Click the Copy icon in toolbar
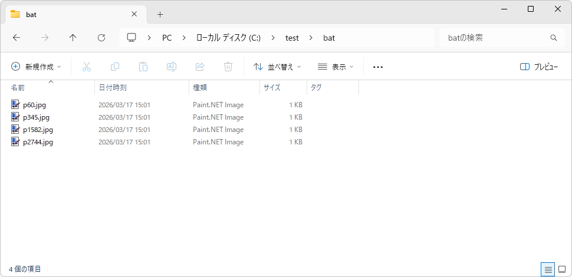Screen dimensions: 572x277 point(115,67)
